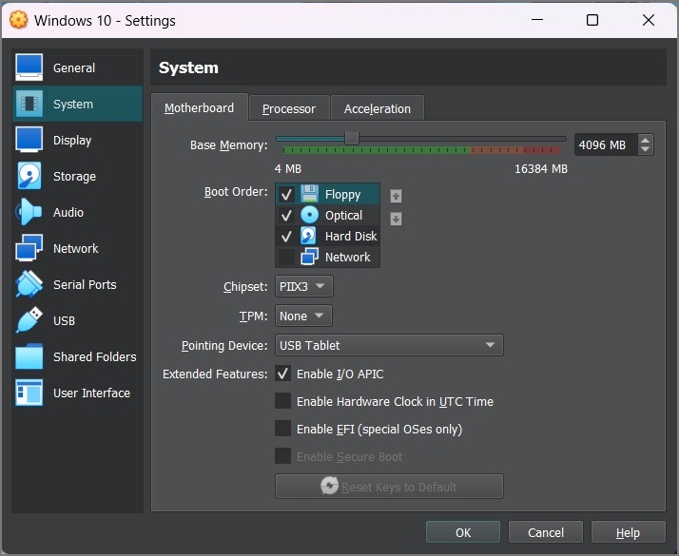
Task: Uncheck Hard Disk in the boot order
Action: point(286,237)
